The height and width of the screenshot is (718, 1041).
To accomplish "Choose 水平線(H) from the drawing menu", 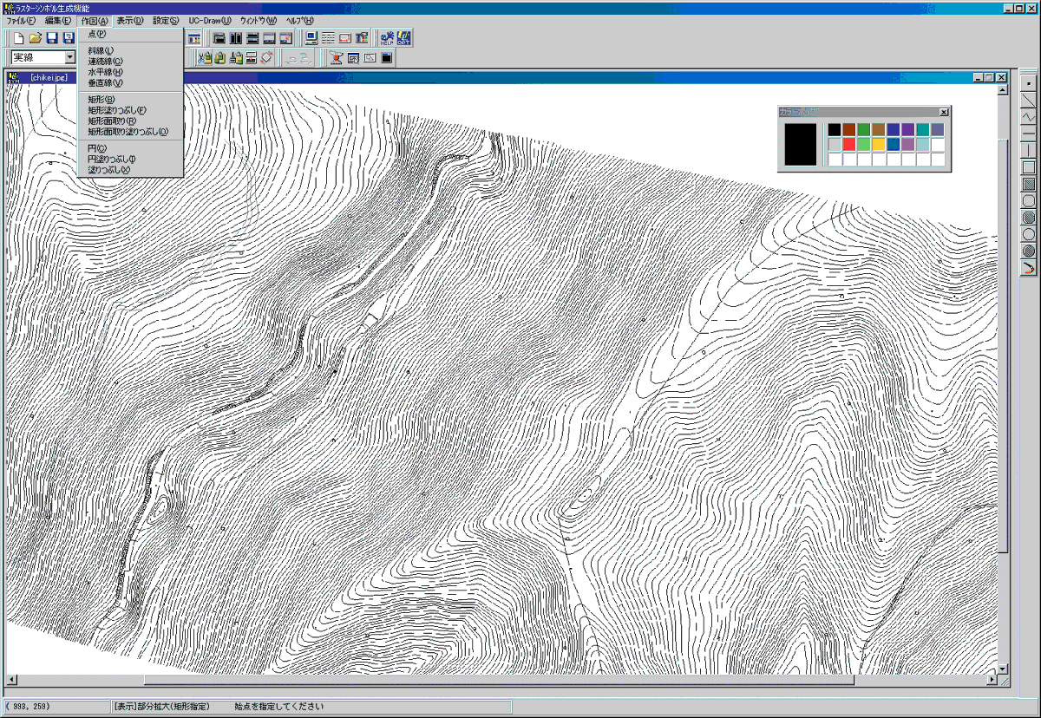I will coord(130,72).
